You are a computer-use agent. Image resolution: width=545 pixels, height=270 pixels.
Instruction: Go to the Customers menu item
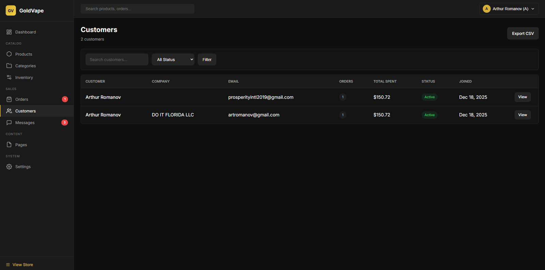pos(26,111)
